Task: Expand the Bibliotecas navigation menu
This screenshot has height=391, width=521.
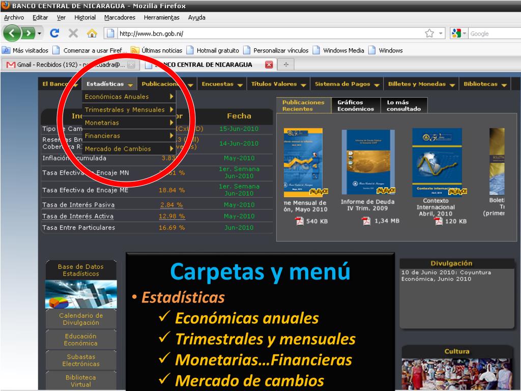Action: tap(485, 84)
